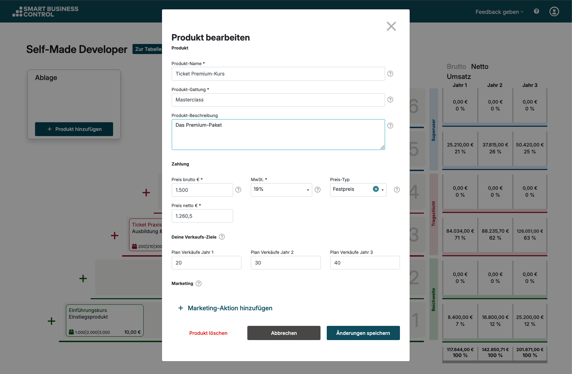
Task: Click the 126.051,00 € Jahr 3 cell
Action: click(x=530, y=234)
